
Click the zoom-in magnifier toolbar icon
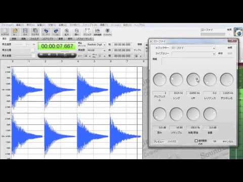click(x=67, y=32)
